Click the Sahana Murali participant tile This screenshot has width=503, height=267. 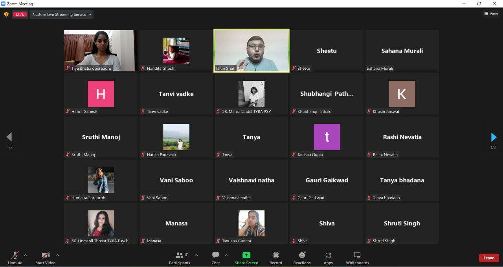pyautogui.click(x=402, y=51)
